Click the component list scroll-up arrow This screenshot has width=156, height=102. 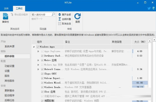[150, 41]
